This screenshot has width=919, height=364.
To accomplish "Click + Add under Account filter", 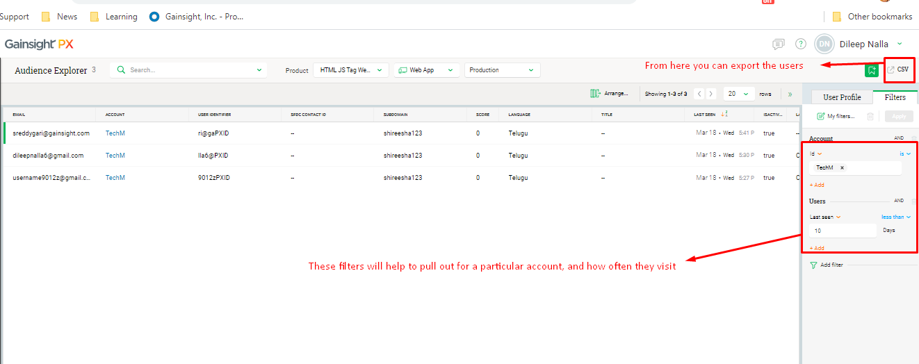I will [x=817, y=185].
